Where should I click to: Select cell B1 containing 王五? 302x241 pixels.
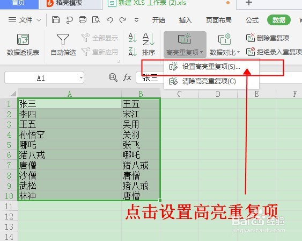pyautogui.click(x=141, y=104)
